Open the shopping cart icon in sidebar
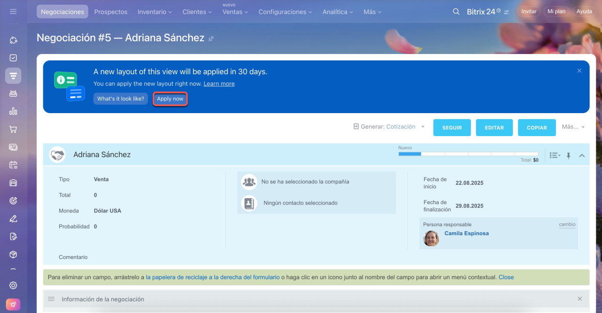This screenshot has height=313, width=602. 13,130
